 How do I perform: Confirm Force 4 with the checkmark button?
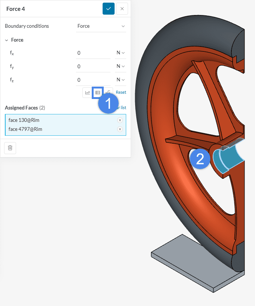pyautogui.click(x=108, y=9)
